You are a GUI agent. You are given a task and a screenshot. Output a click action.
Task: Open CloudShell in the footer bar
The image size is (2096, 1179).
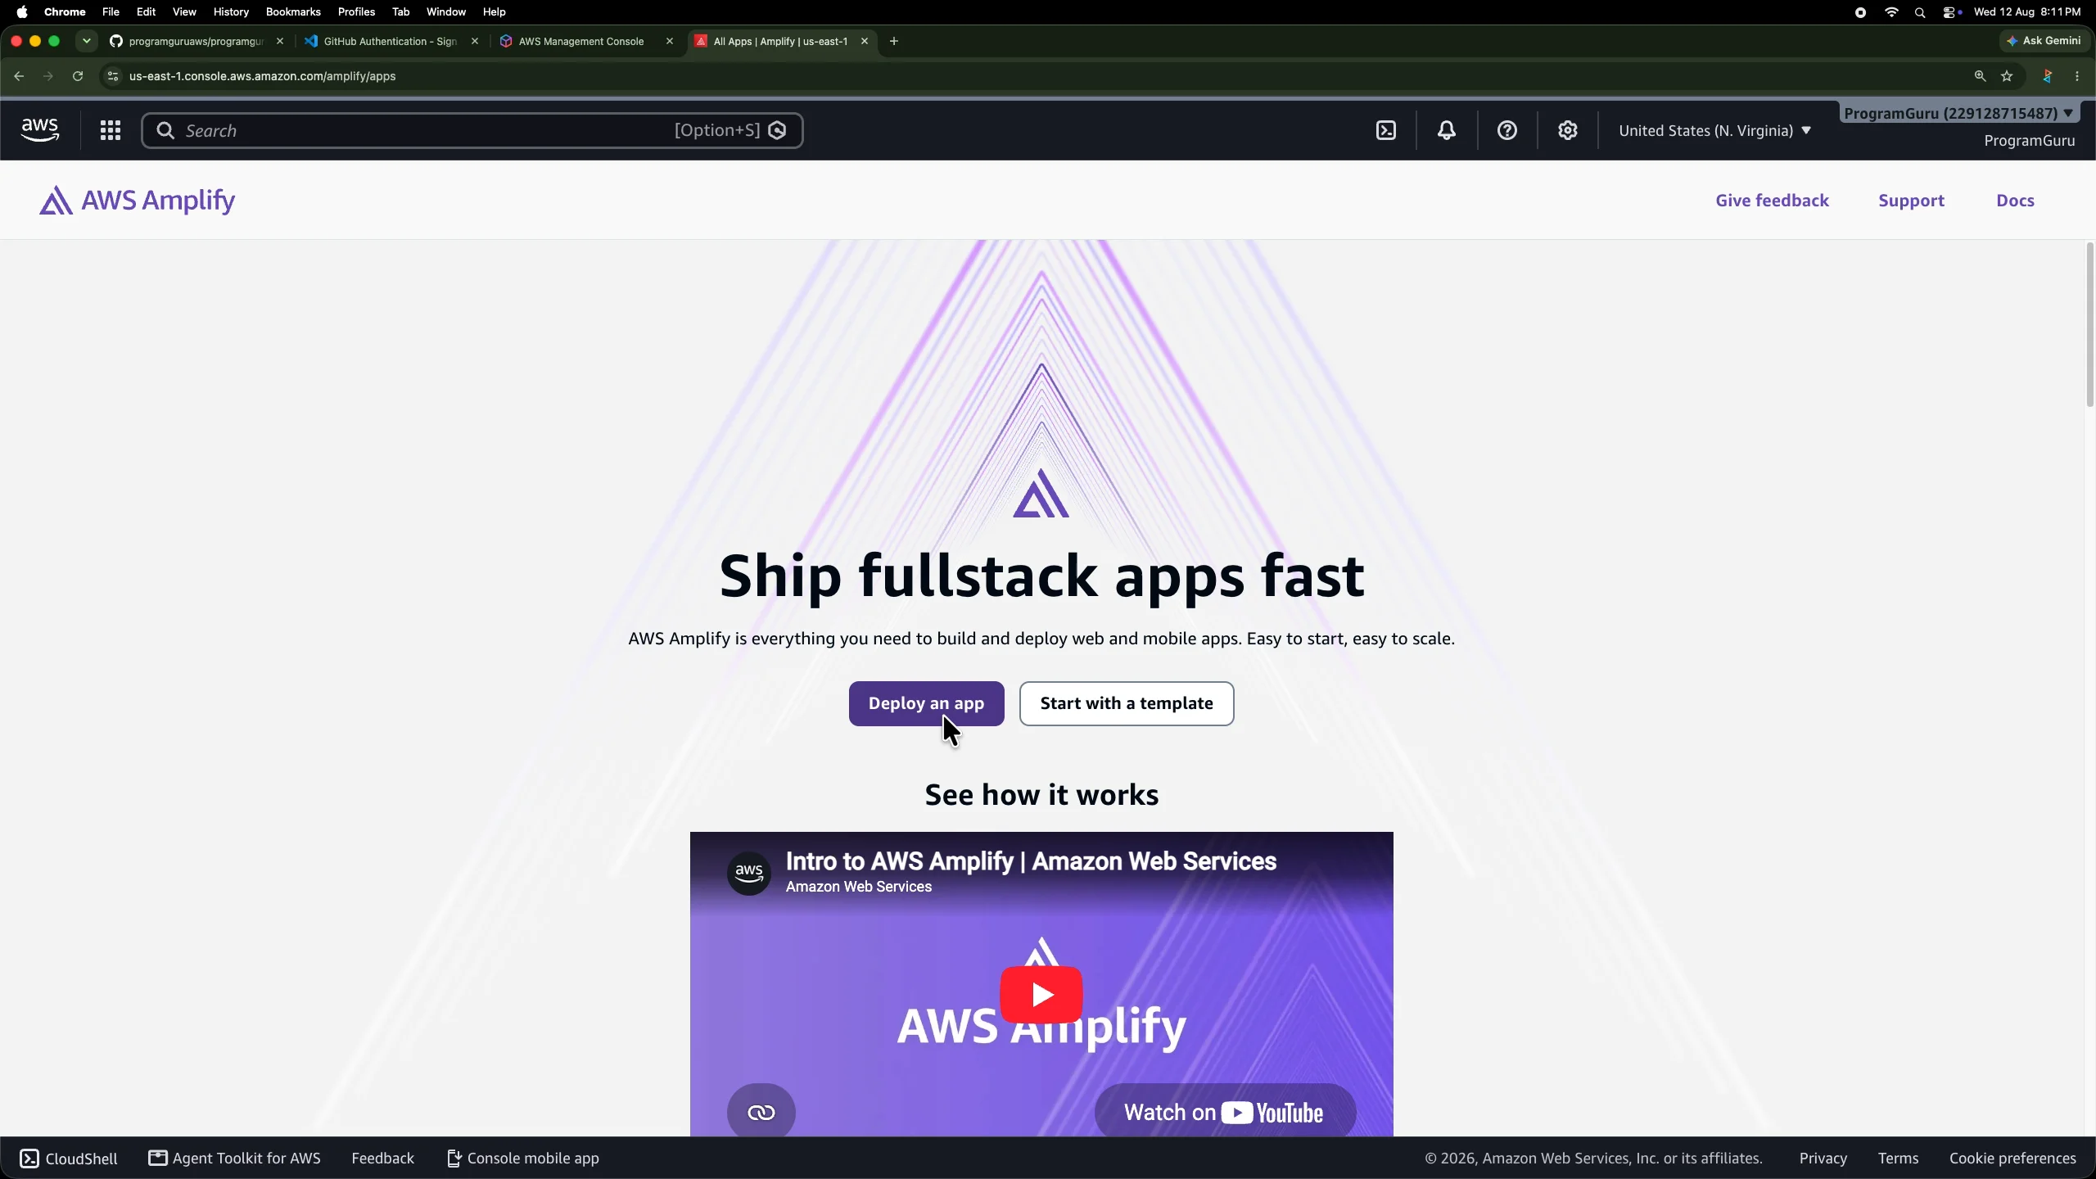coord(69,1159)
